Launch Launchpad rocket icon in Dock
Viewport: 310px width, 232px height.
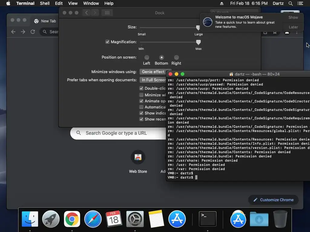(x=51, y=219)
